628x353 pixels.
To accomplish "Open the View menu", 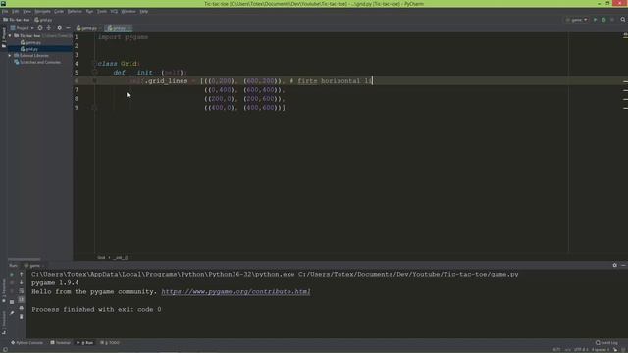I will pyautogui.click(x=26, y=11).
